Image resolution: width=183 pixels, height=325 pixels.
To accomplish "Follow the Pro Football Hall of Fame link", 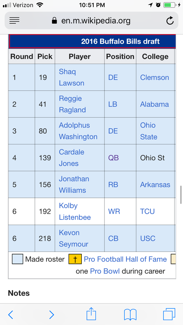I will [125, 259].
